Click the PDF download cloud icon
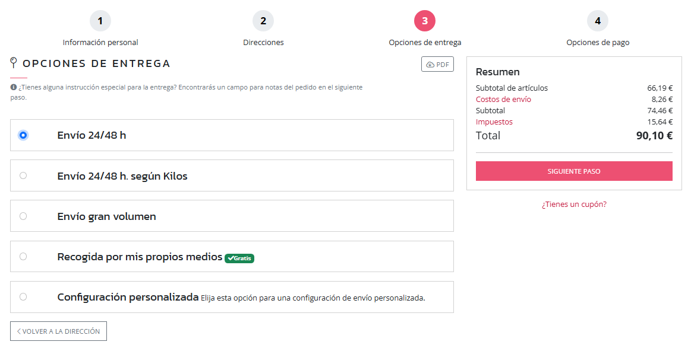This screenshot has height=348, width=691. (x=430, y=65)
